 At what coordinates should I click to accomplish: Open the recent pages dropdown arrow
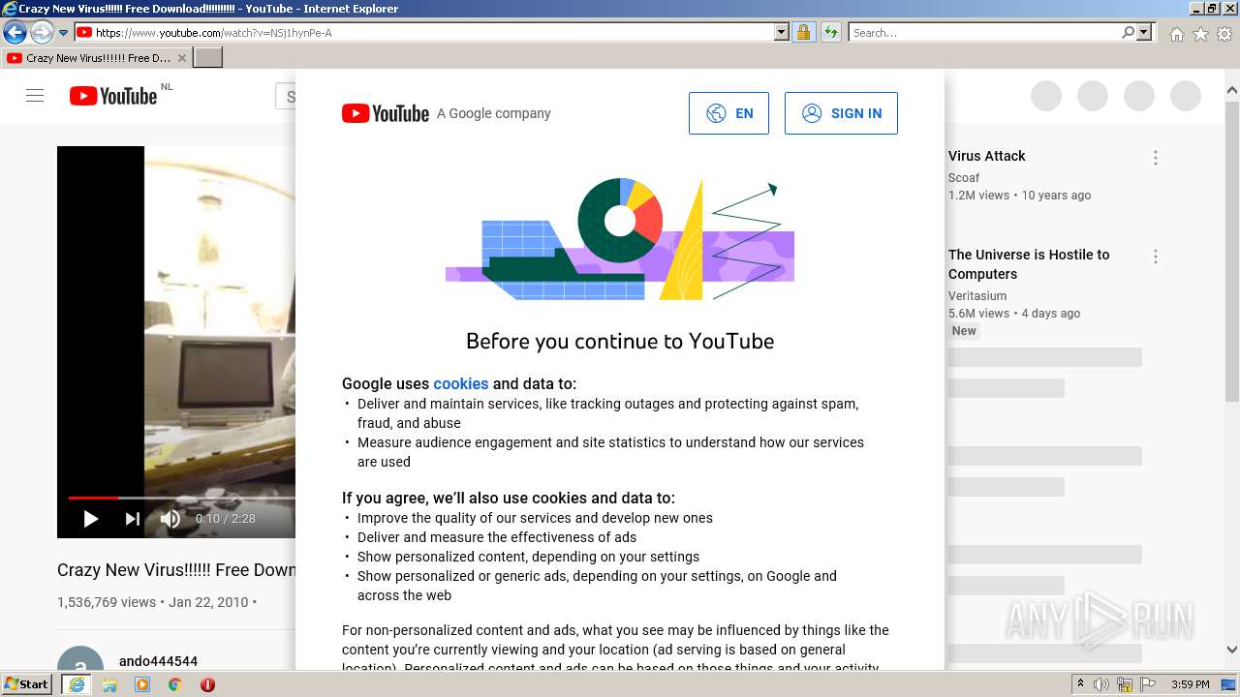[63, 33]
